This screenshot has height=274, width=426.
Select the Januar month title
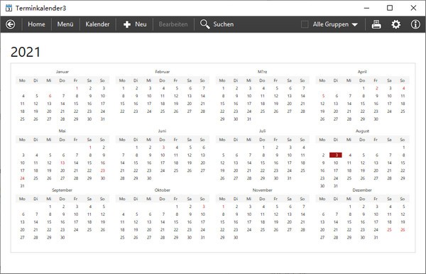[62, 72]
